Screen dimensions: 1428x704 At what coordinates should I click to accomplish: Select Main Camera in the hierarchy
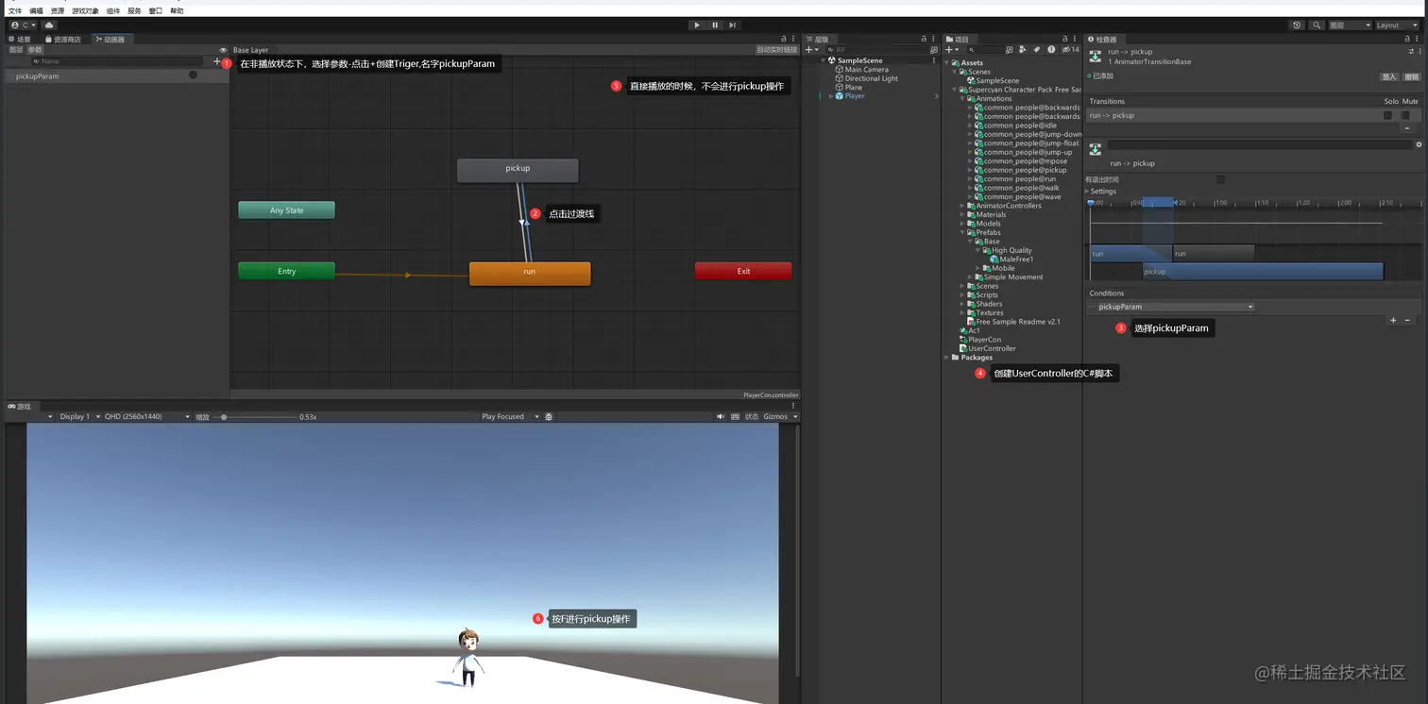coord(866,70)
